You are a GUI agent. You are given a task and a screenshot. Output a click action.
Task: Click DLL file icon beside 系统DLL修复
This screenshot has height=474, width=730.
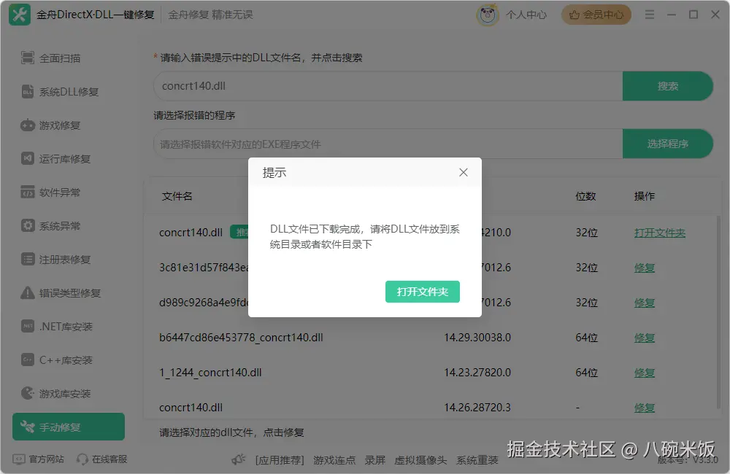coord(28,91)
